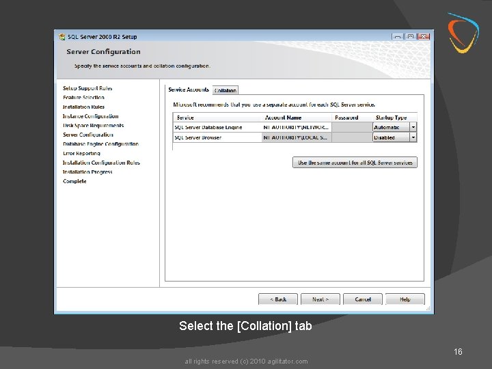Switch to the Service Accounts tab

189,90
